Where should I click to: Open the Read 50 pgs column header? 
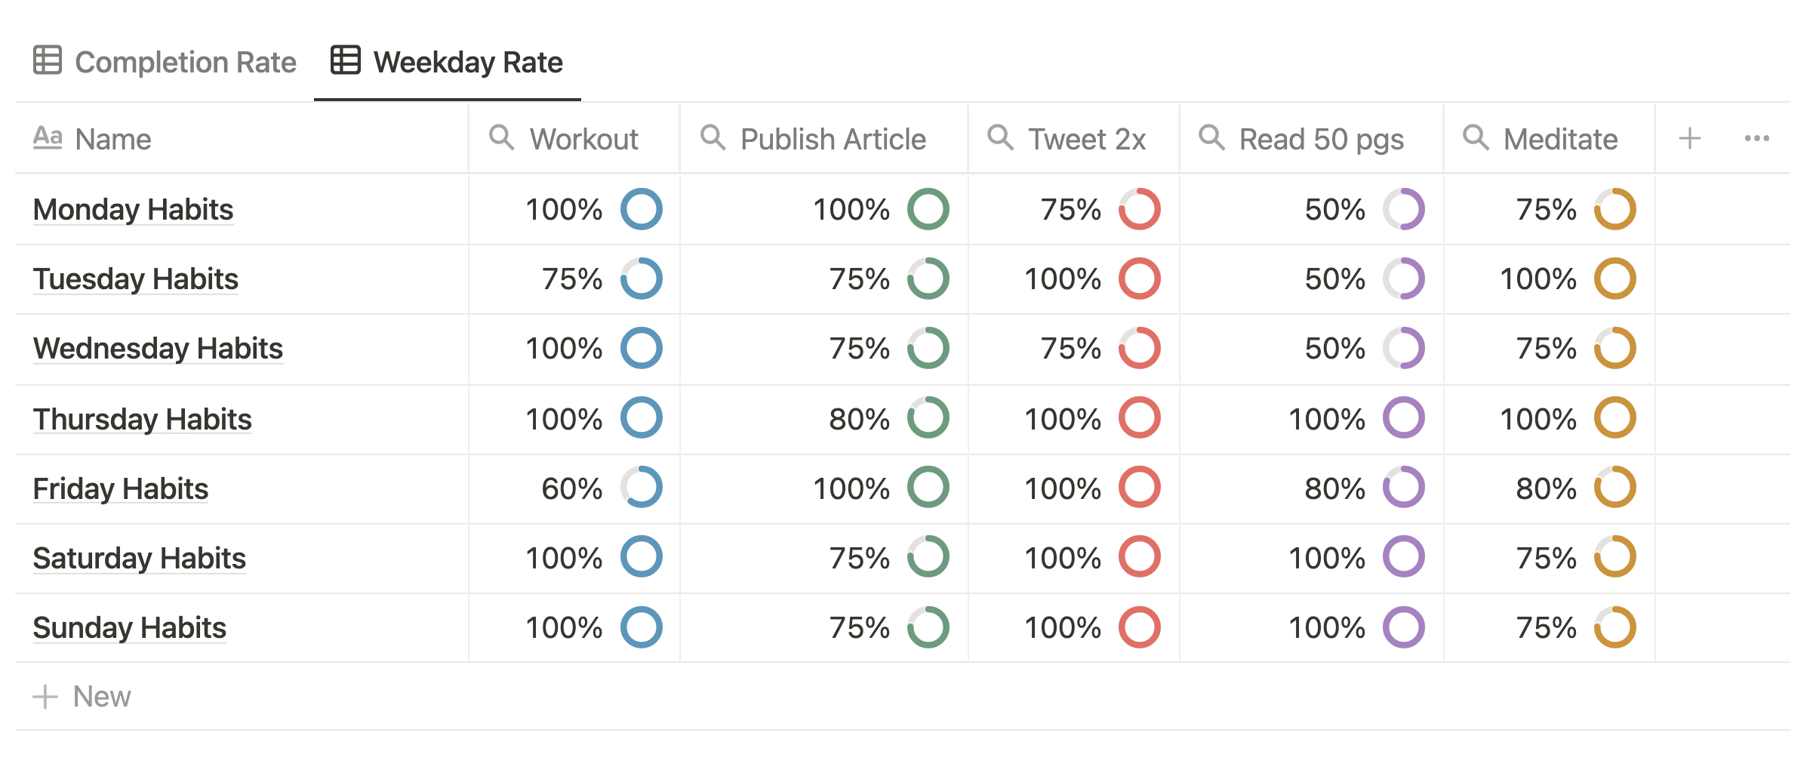[x=1311, y=139]
